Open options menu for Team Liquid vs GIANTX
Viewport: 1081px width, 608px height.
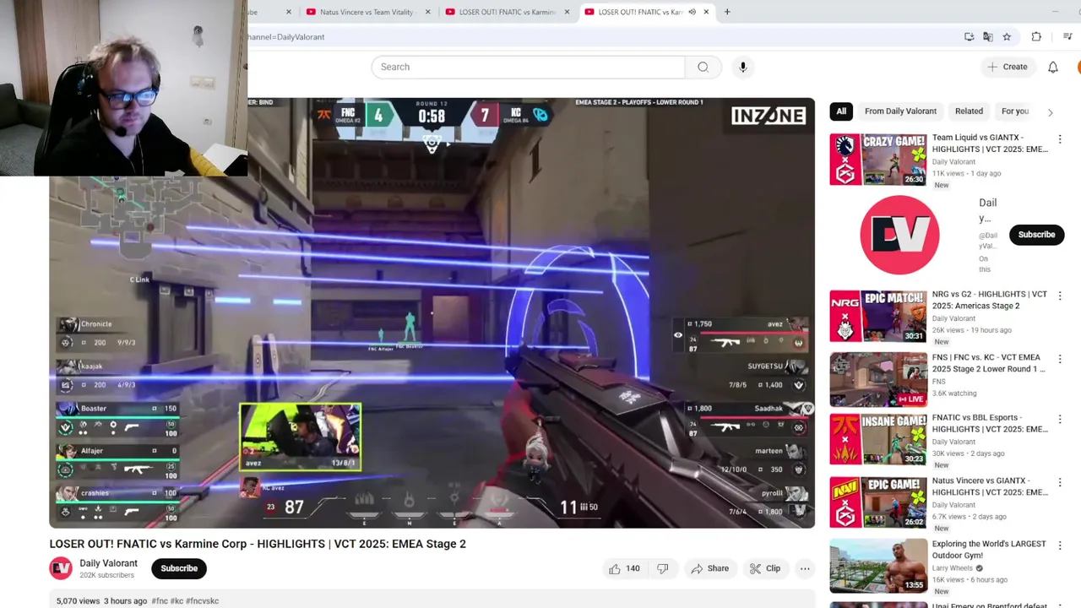[1060, 139]
